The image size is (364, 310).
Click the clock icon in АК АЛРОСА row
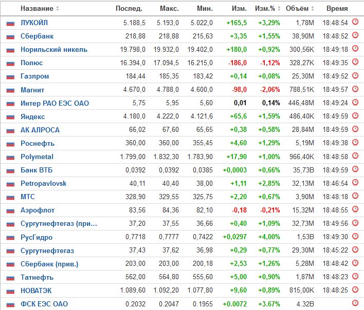click(x=355, y=129)
